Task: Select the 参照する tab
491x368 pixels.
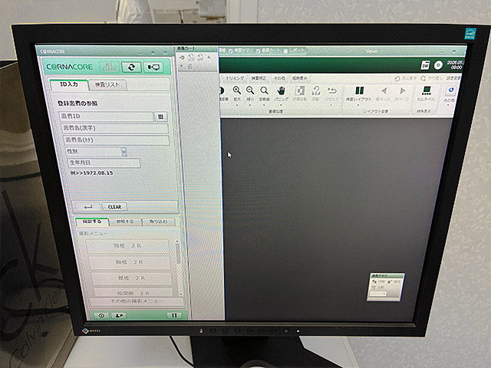Action: (125, 222)
